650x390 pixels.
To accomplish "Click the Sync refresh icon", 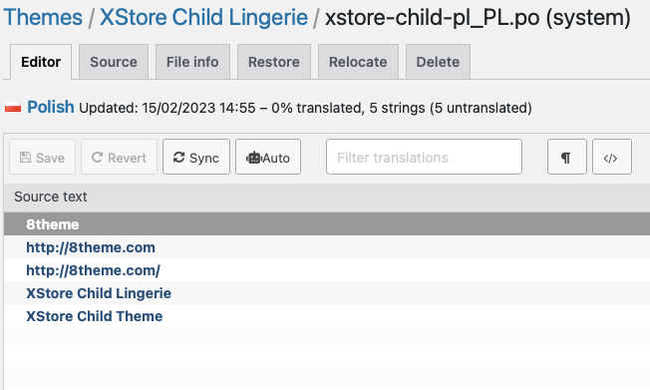I will (x=178, y=158).
